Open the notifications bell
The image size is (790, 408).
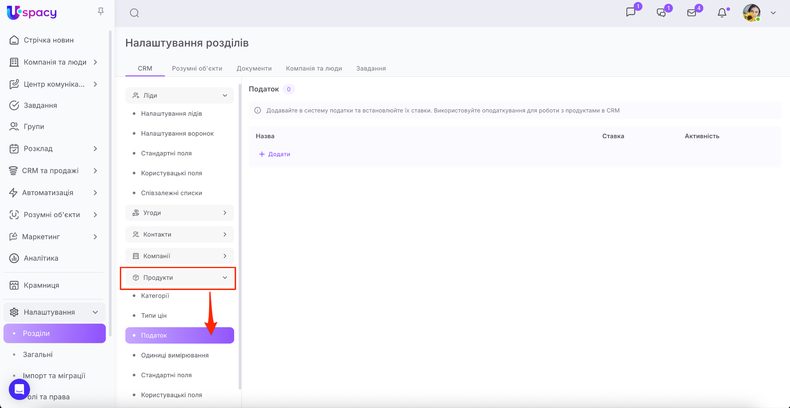pos(722,13)
